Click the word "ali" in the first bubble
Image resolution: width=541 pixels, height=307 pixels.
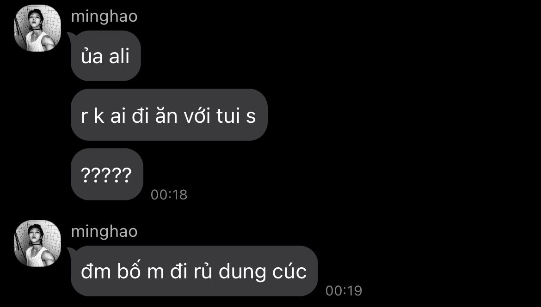pyautogui.click(x=119, y=56)
